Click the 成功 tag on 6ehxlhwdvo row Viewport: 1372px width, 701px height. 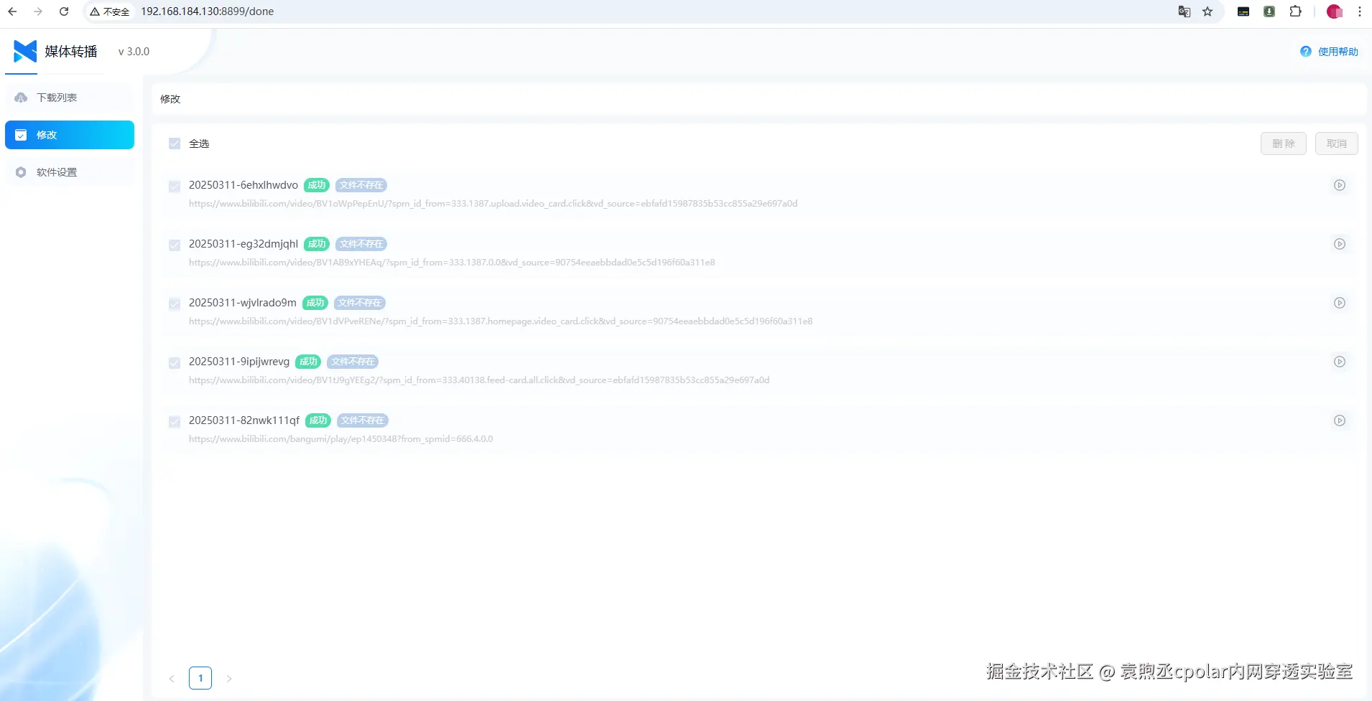(317, 185)
